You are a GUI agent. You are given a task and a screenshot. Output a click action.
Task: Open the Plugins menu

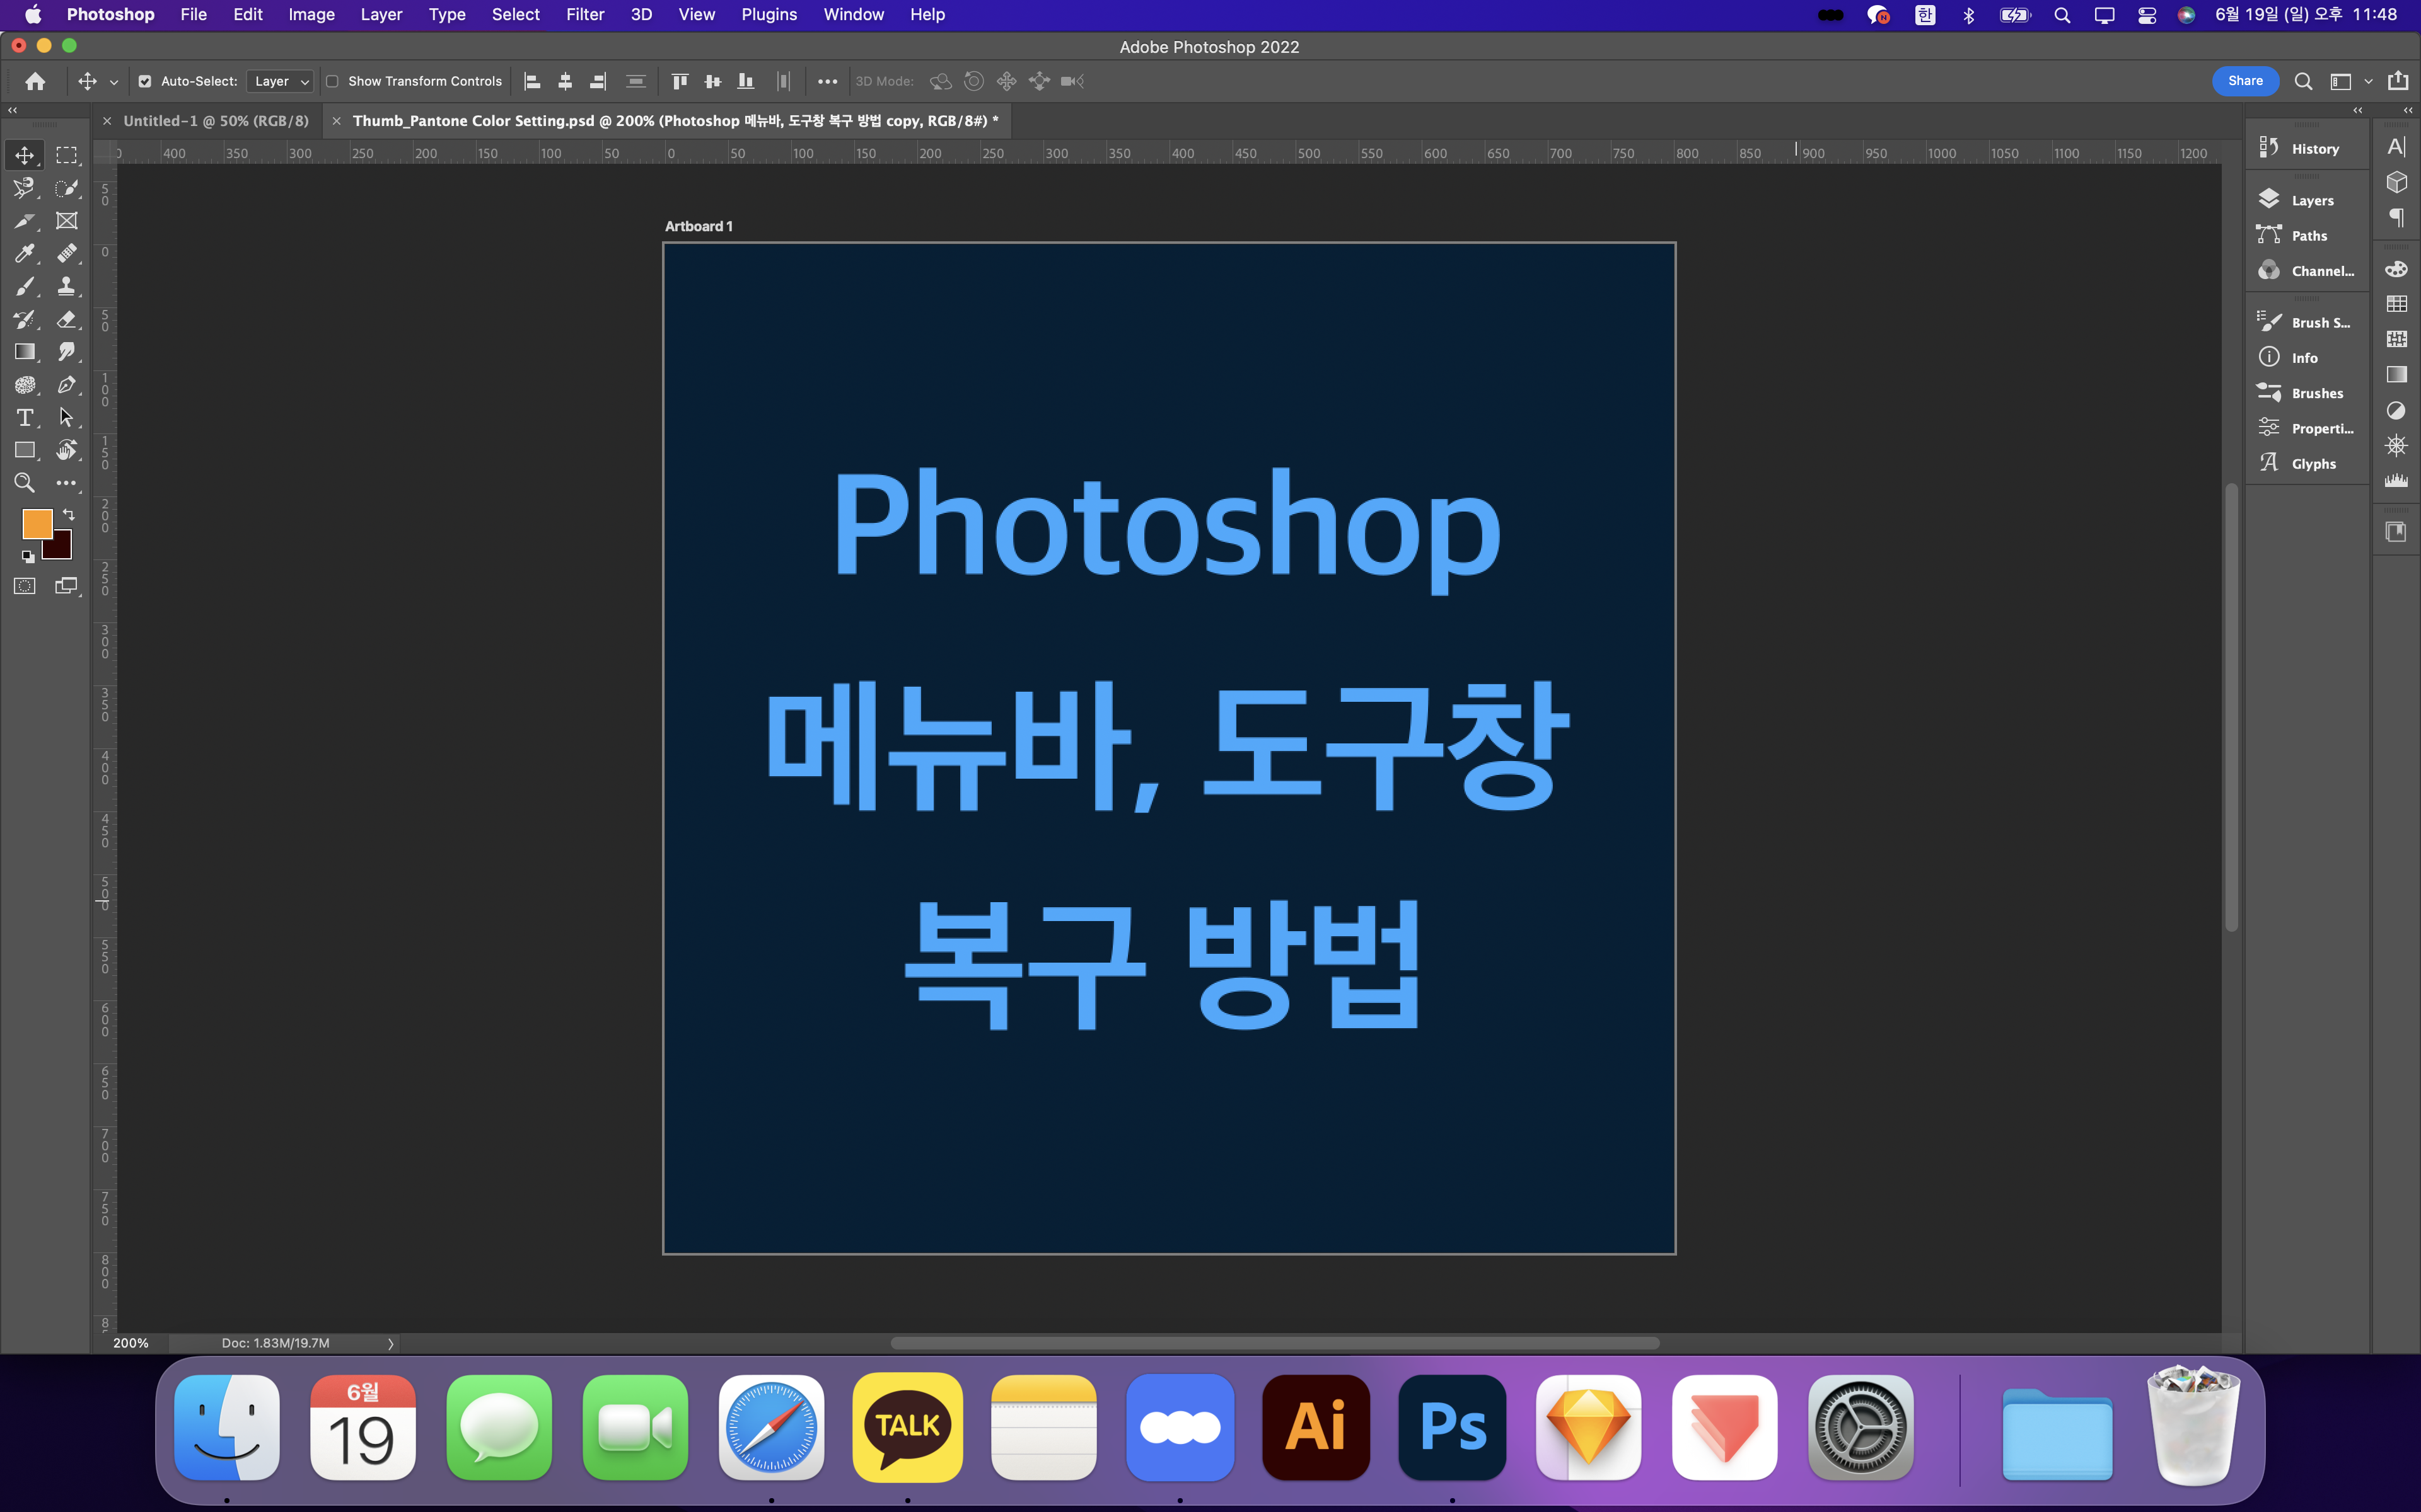coord(769,14)
